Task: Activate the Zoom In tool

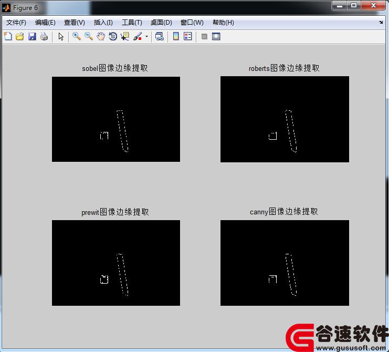Action: pos(77,36)
